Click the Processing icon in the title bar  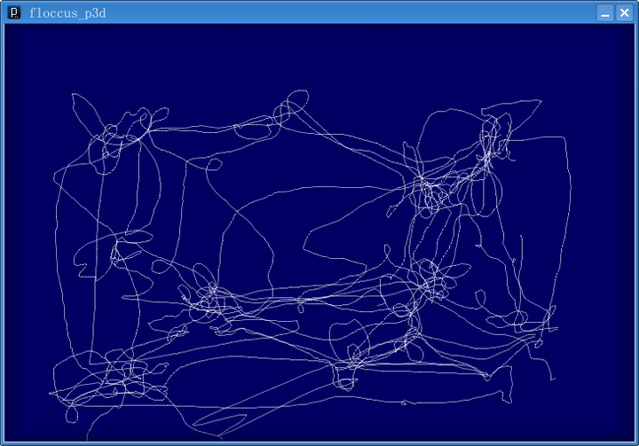click(13, 12)
